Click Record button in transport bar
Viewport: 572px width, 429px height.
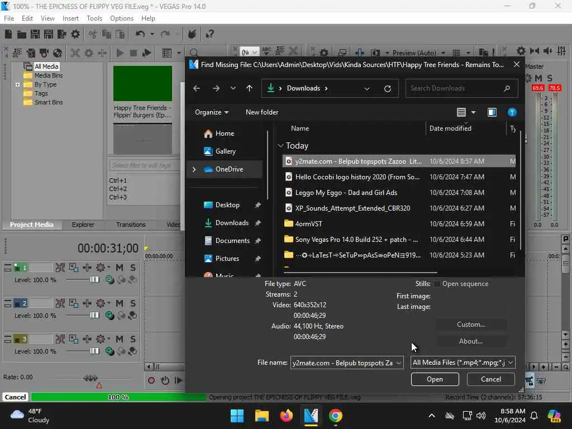tap(151, 380)
